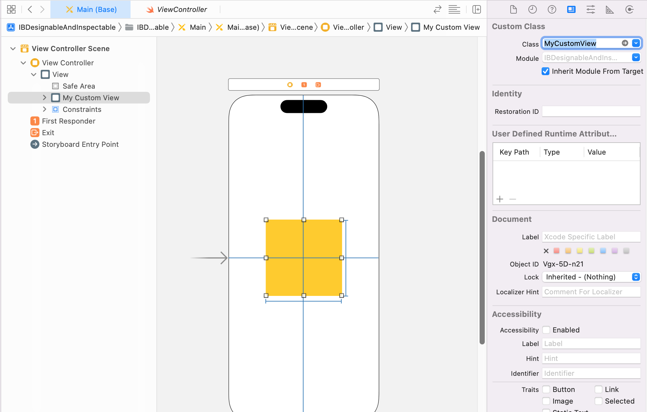Open the History inspector icon
Screen dimensions: 647x412
point(532,9)
